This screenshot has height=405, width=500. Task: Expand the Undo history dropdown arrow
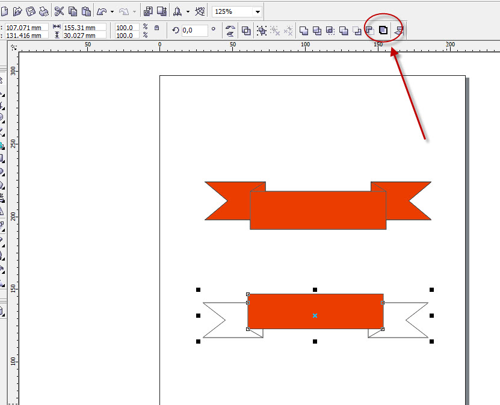112,11
